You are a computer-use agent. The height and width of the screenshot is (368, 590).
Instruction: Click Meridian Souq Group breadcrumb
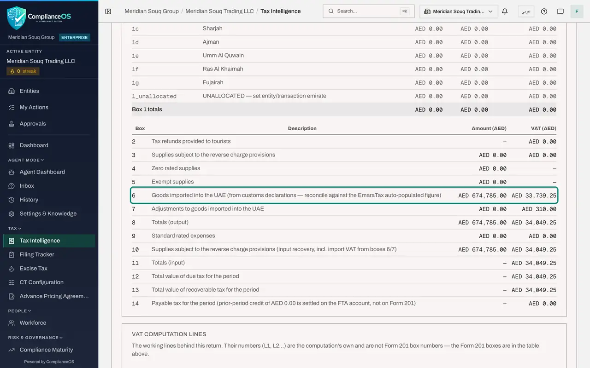pyautogui.click(x=152, y=11)
